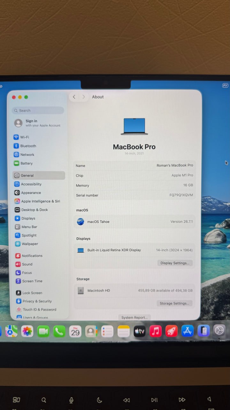Click the Name row value Roman's MacBook Pro
Viewport: 230px width, 410px height.
pyautogui.click(x=175, y=165)
